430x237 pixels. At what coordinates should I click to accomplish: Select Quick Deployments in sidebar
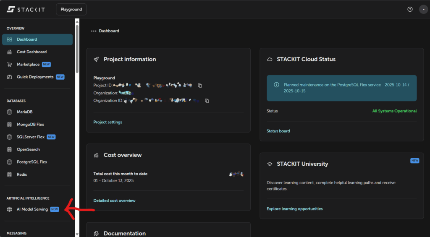[x=35, y=77]
